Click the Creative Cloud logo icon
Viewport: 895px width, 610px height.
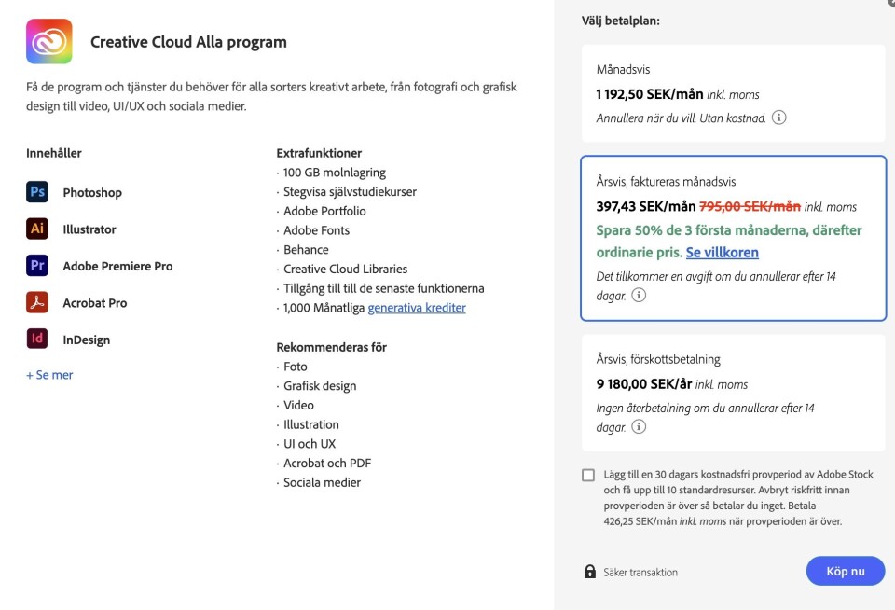point(49,42)
